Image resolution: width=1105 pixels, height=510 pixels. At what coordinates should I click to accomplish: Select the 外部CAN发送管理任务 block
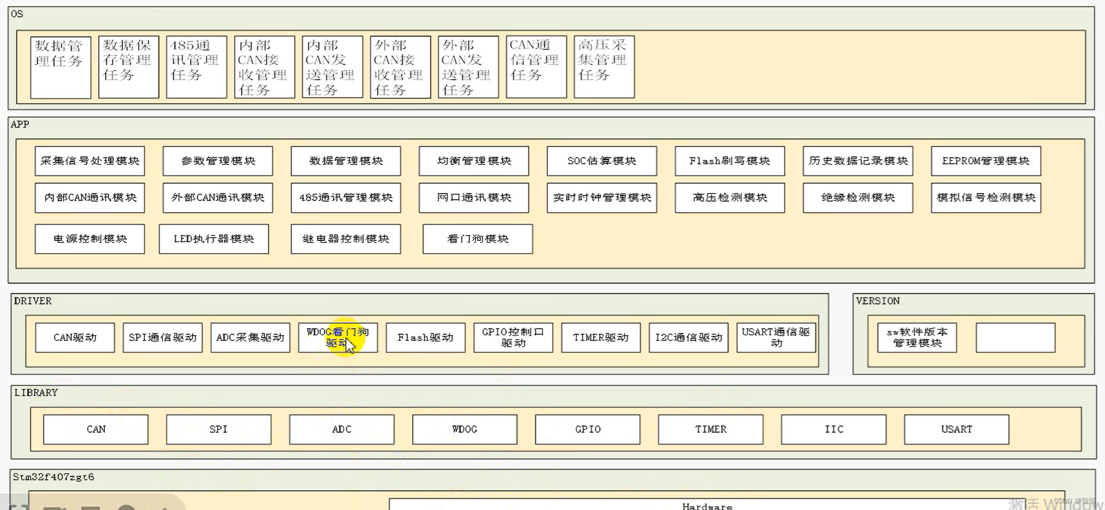(468, 67)
